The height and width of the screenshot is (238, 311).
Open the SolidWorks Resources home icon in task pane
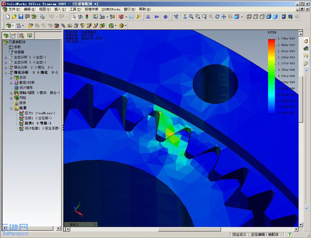click(x=306, y=41)
